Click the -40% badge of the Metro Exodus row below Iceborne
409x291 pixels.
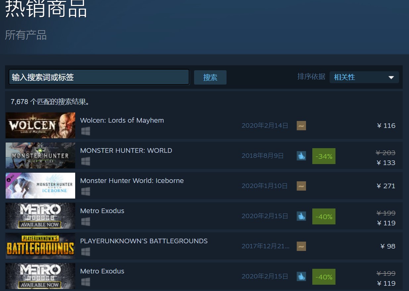(324, 216)
